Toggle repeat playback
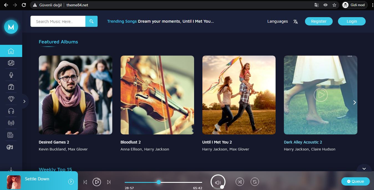 pos(255,182)
